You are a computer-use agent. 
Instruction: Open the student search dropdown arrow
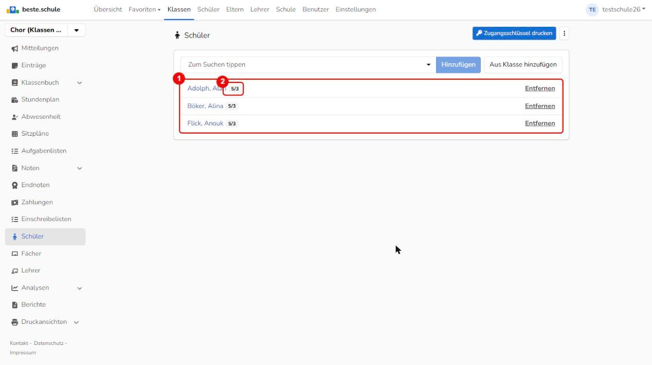tap(429, 65)
